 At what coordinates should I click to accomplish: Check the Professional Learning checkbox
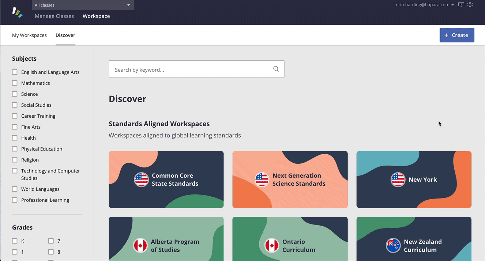[x=15, y=200]
